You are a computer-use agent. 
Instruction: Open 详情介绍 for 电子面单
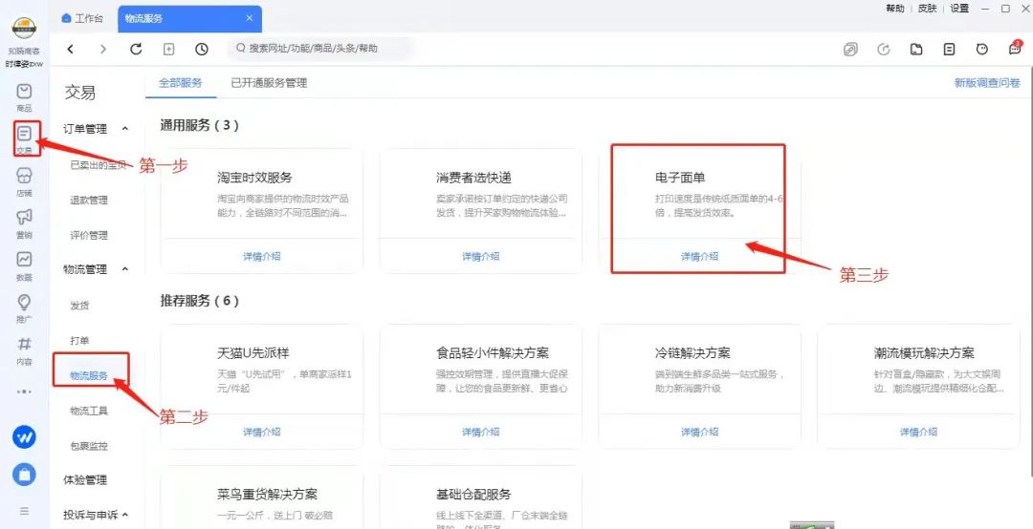coord(699,257)
